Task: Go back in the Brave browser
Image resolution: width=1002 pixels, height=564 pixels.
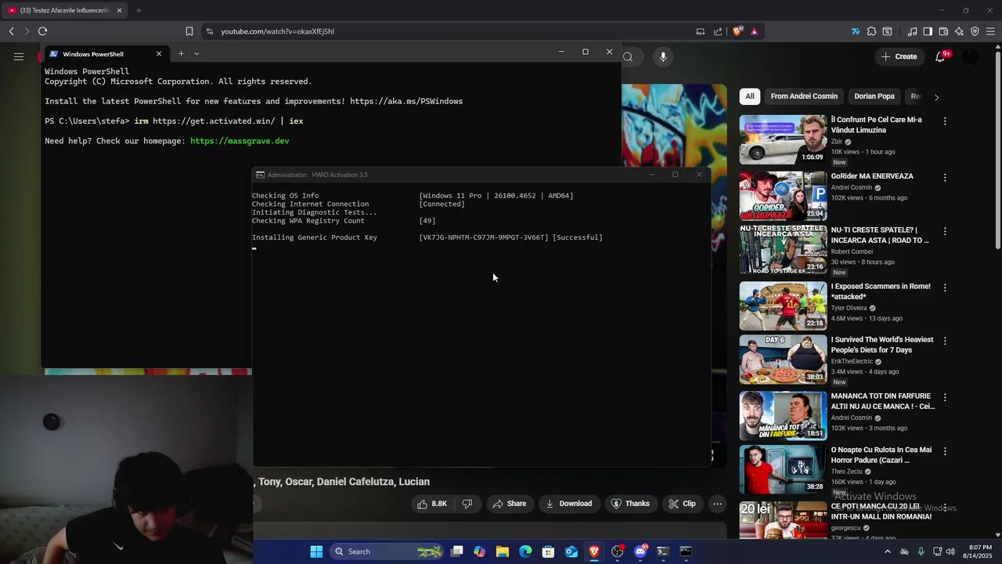Action: 11,31
